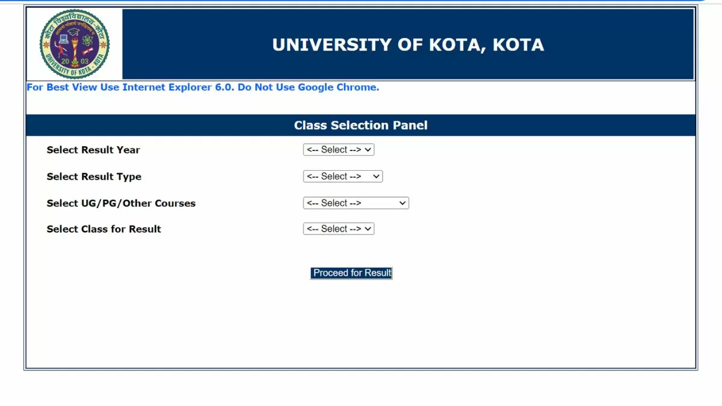Expand the UG/PG/Other Courses dropdown
The image size is (722, 406).
356,203
